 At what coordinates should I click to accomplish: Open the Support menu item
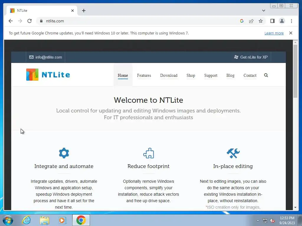[211, 76]
